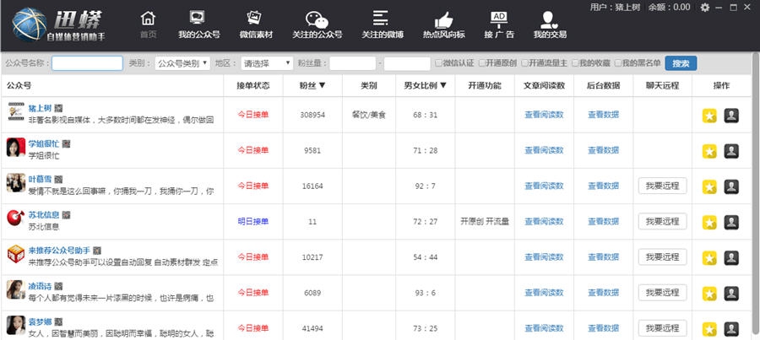760x340 pixels.
Task: Click the 餐饮/美食 category cell
Action: (369, 115)
